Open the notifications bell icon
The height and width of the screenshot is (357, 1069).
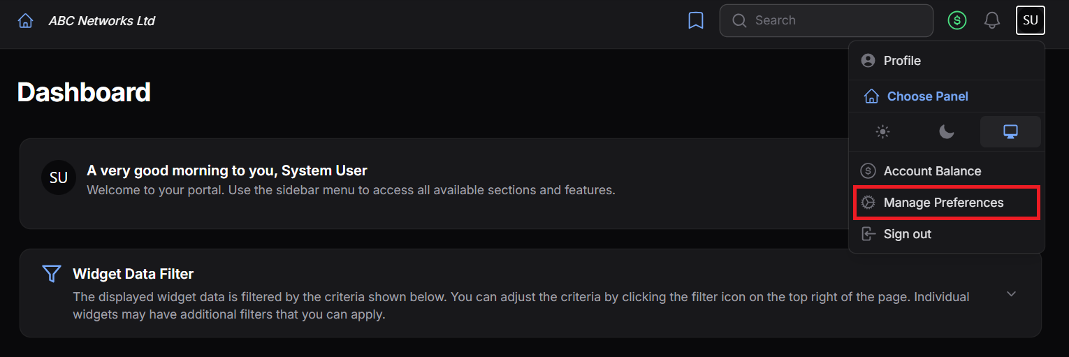point(991,20)
